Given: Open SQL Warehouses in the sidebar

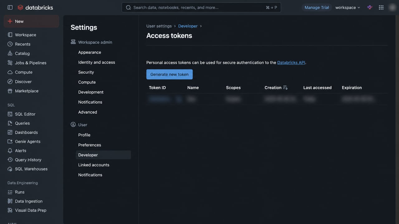Looking at the screenshot, I should [31, 169].
